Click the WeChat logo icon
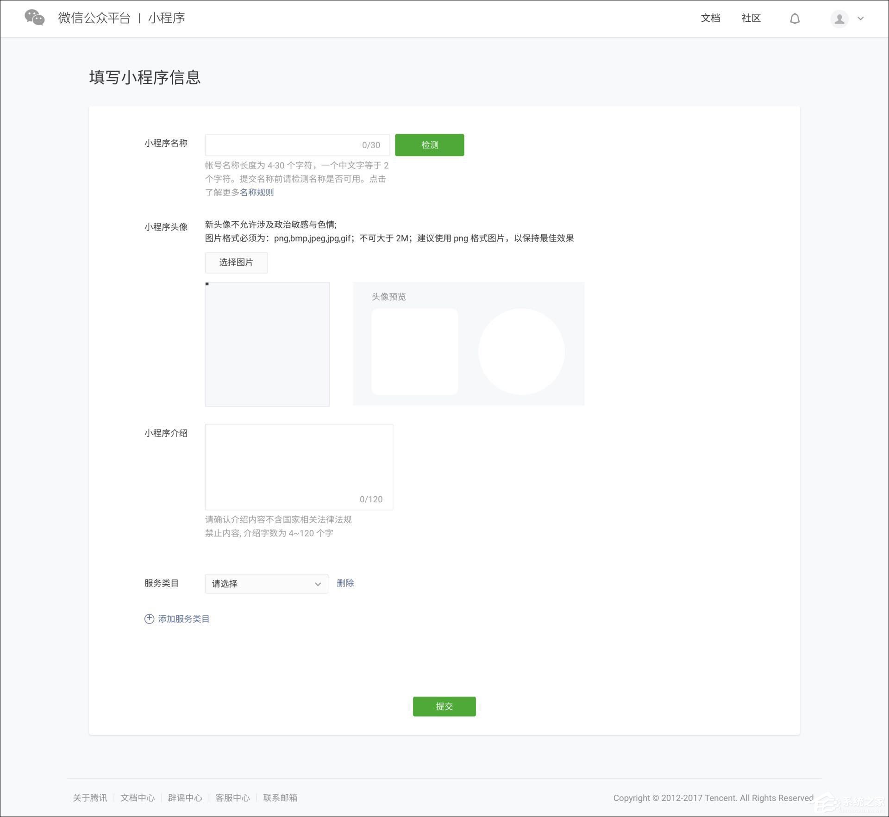The height and width of the screenshot is (817, 889). (x=34, y=18)
